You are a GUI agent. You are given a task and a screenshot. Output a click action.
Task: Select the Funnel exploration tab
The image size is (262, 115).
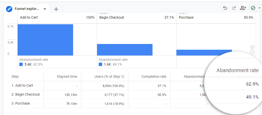coord(27,9)
